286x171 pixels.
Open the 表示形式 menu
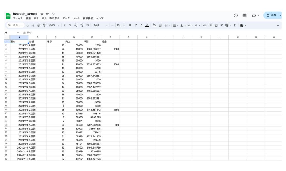coord(54,18)
